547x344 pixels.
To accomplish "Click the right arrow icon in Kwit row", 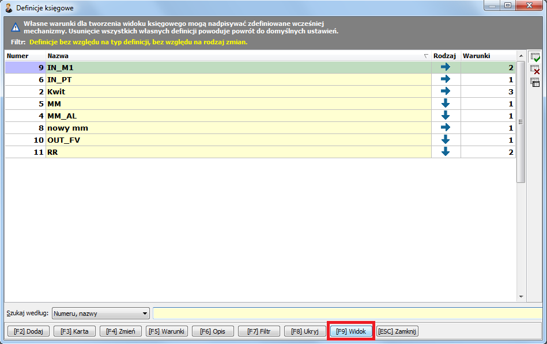I will (446, 91).
